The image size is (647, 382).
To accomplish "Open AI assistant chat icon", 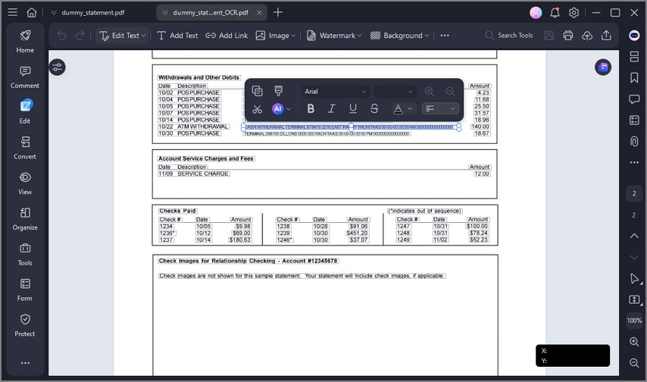I will coord(635,36).
